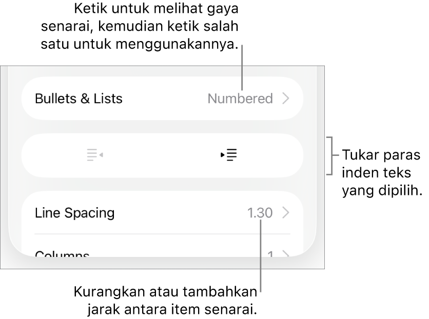Move text right with indent arrow

229,155
